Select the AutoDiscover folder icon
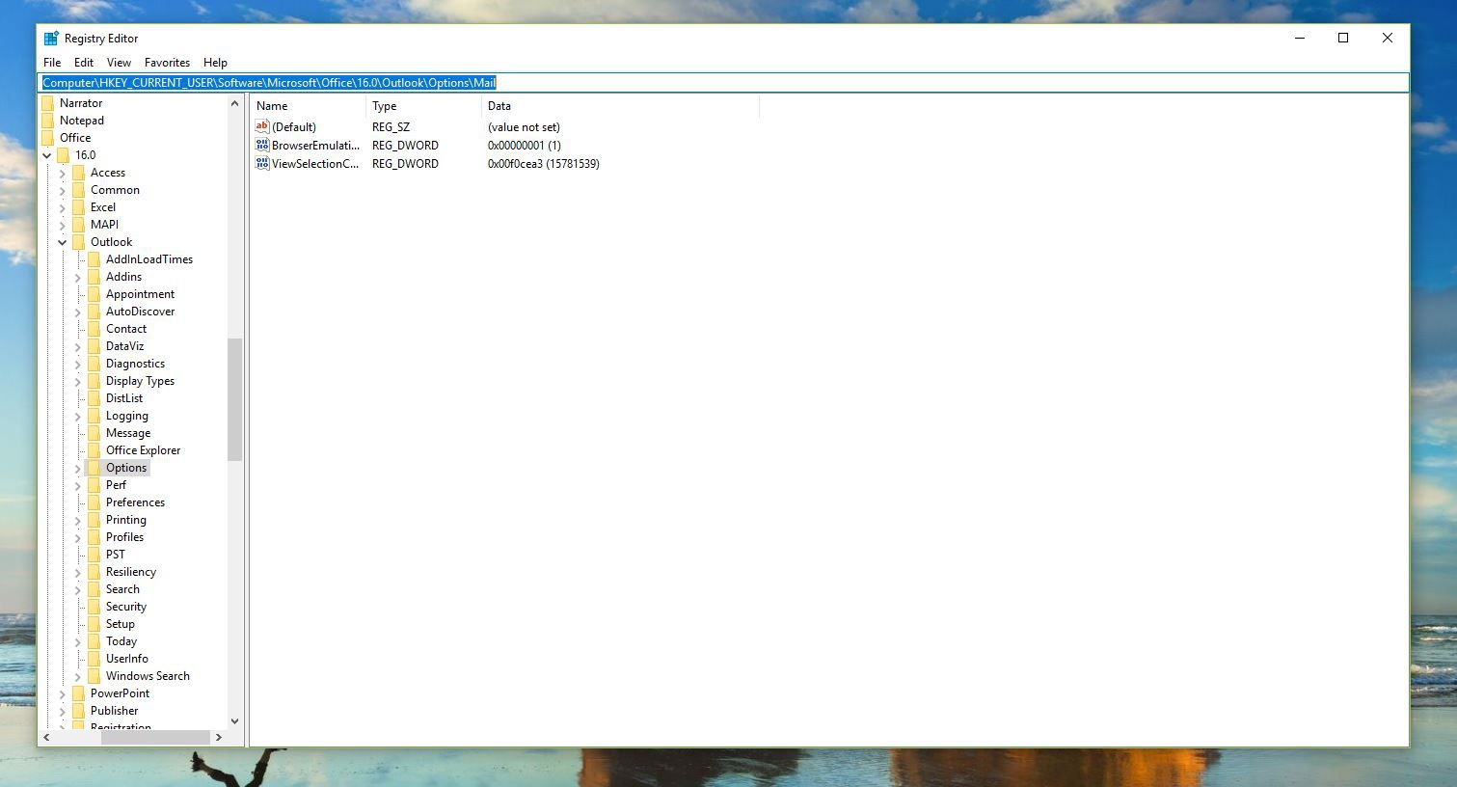1457x787 pixels. click(x=94, y=312)
